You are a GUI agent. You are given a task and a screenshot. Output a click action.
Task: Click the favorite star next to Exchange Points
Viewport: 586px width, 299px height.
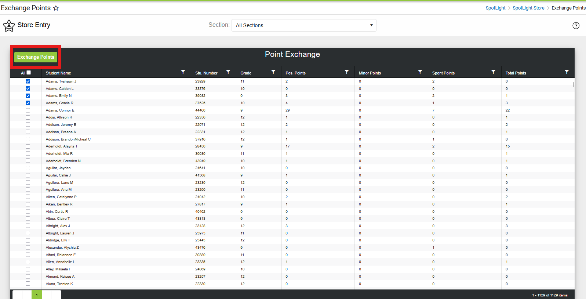click(56, 8)
